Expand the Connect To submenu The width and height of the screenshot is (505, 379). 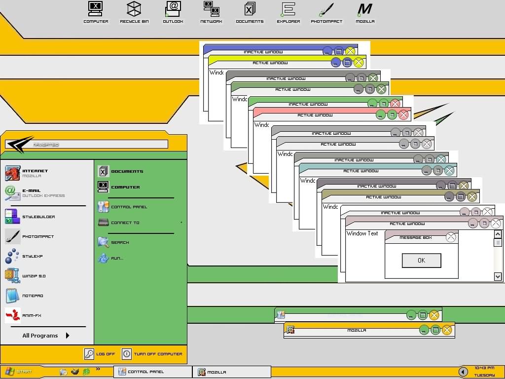click(x=140, y=223)
